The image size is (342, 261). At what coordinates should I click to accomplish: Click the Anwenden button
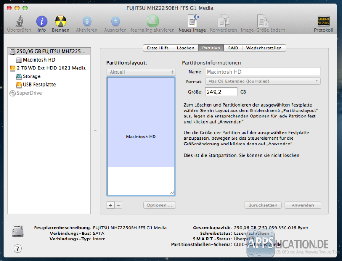click(x=303, y=205)
